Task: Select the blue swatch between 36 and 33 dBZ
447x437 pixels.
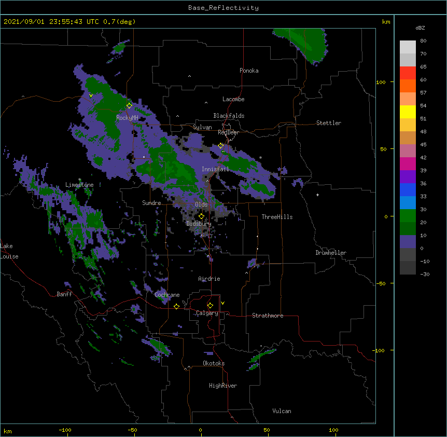Action: (x=408, y=189)
